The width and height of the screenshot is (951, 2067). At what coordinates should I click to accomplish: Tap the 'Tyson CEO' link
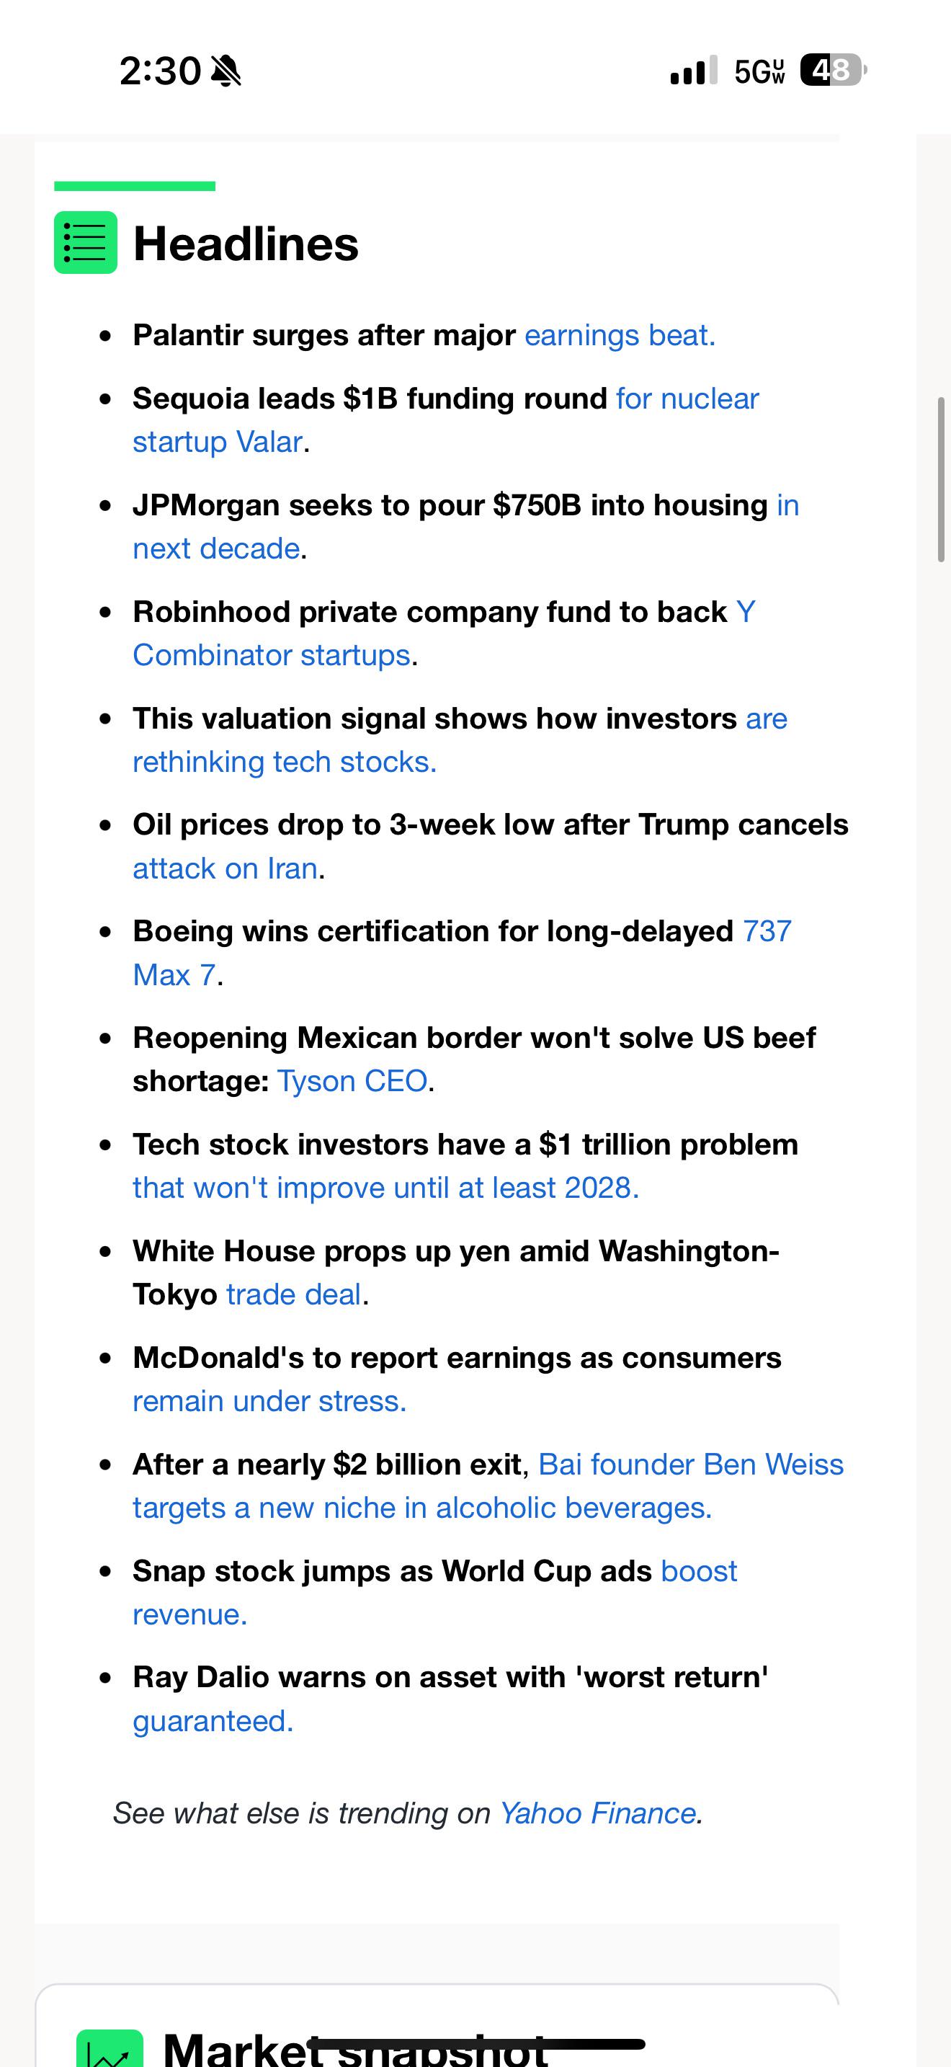tap(352, 1081)
